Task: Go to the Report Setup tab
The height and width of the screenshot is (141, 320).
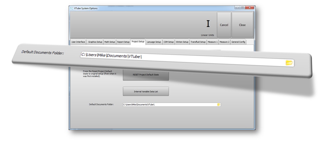Action: tap(123, 42)
